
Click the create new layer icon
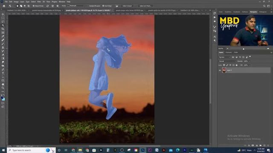[x=264, y=145]
